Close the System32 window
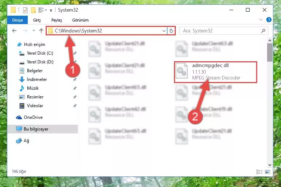281x187 pixels. [x=264, y=10]
